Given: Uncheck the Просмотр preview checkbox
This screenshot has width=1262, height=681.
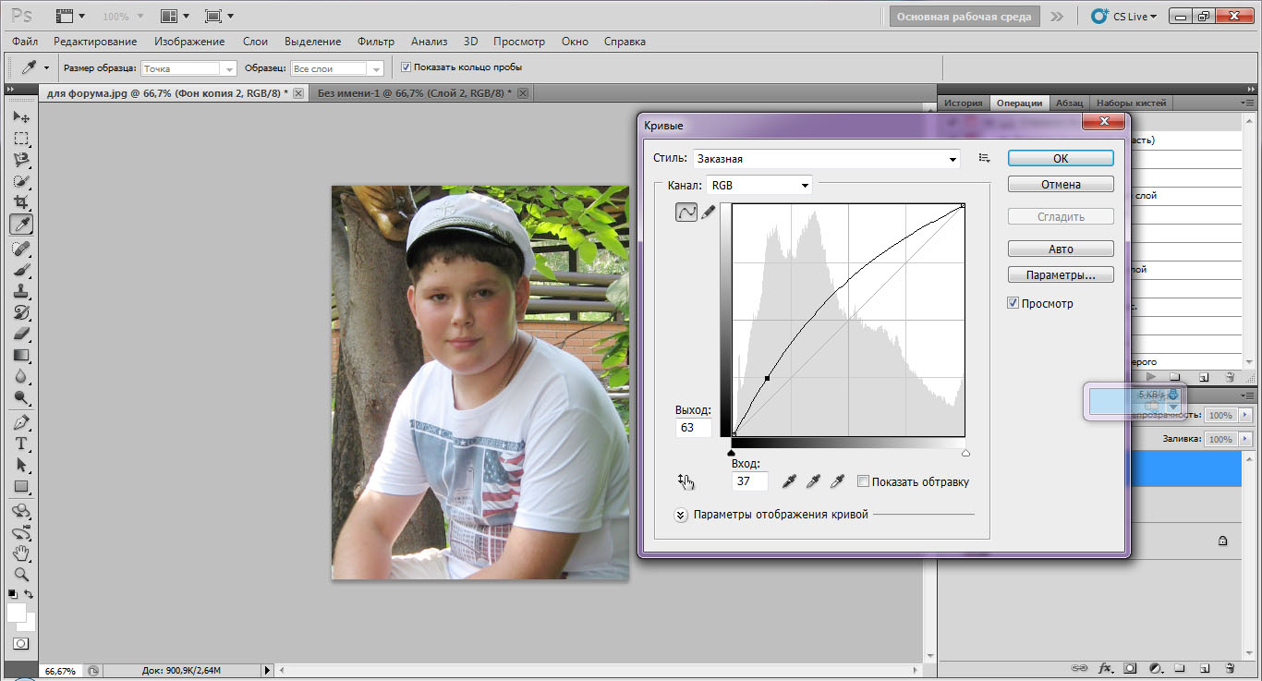Looking at the screenshot, I should 1013,303.
